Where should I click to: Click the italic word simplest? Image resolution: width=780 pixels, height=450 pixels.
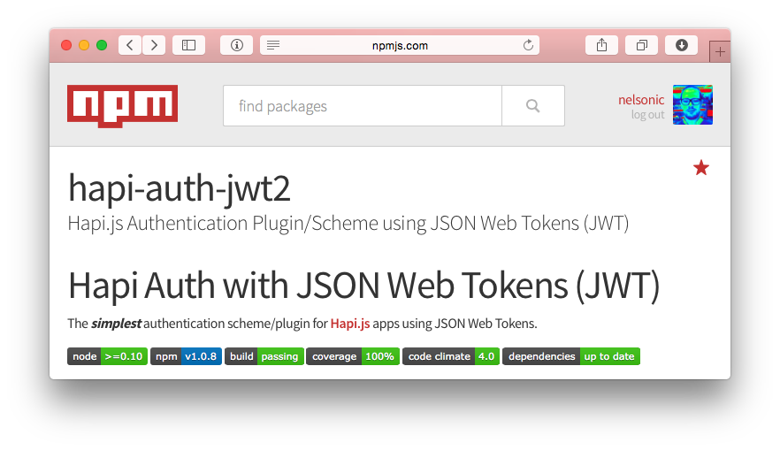pos(116,324)
